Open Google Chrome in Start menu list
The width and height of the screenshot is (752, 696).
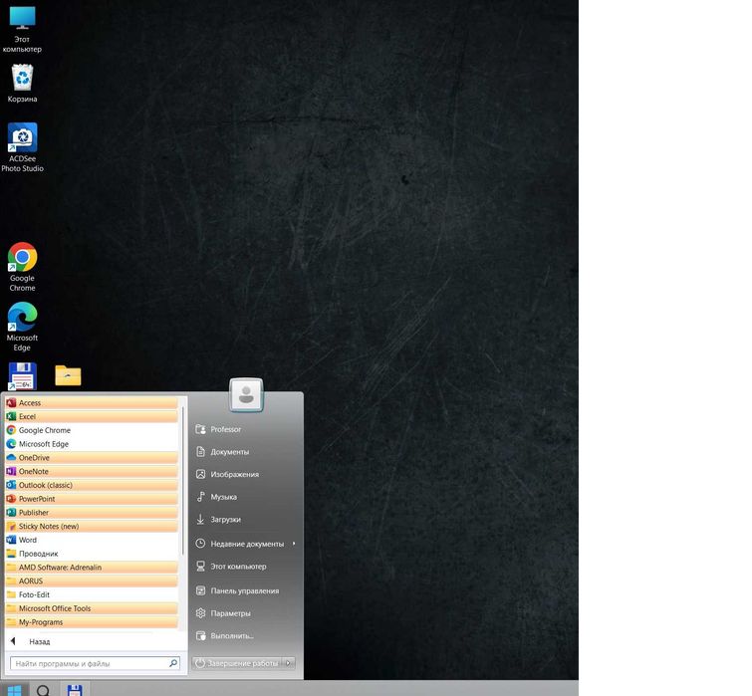[x=91, y=430]
